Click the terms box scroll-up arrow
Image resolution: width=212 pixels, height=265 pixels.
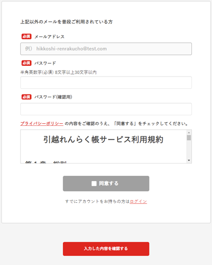(x=189, y=133)
